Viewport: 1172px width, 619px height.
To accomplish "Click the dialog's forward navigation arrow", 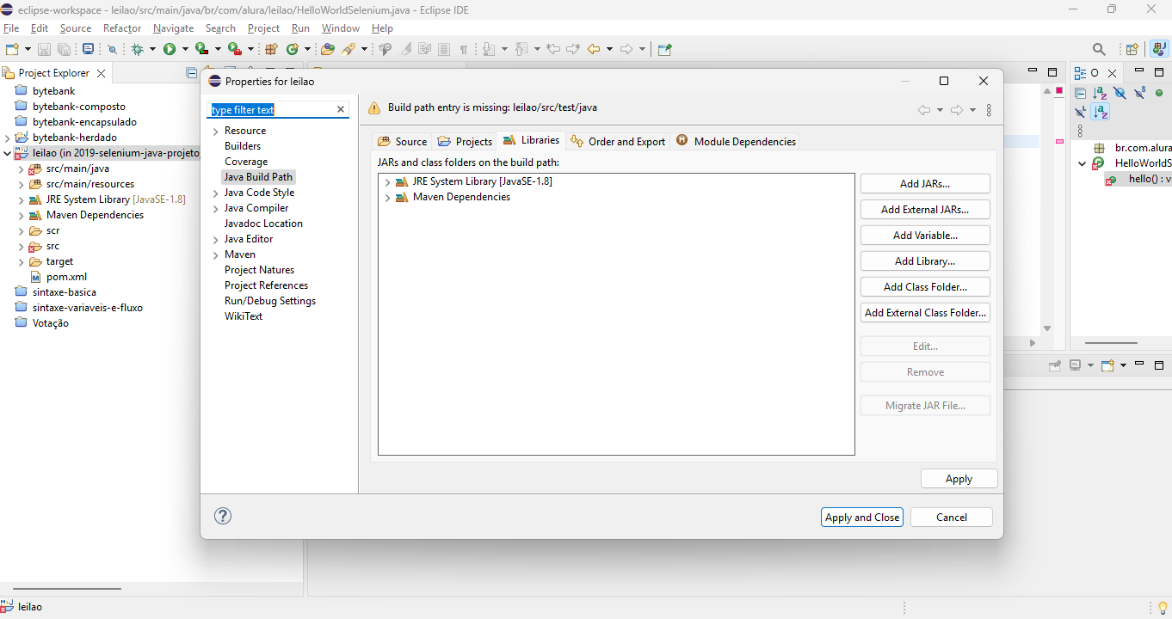I will click(x=957, y=110).
